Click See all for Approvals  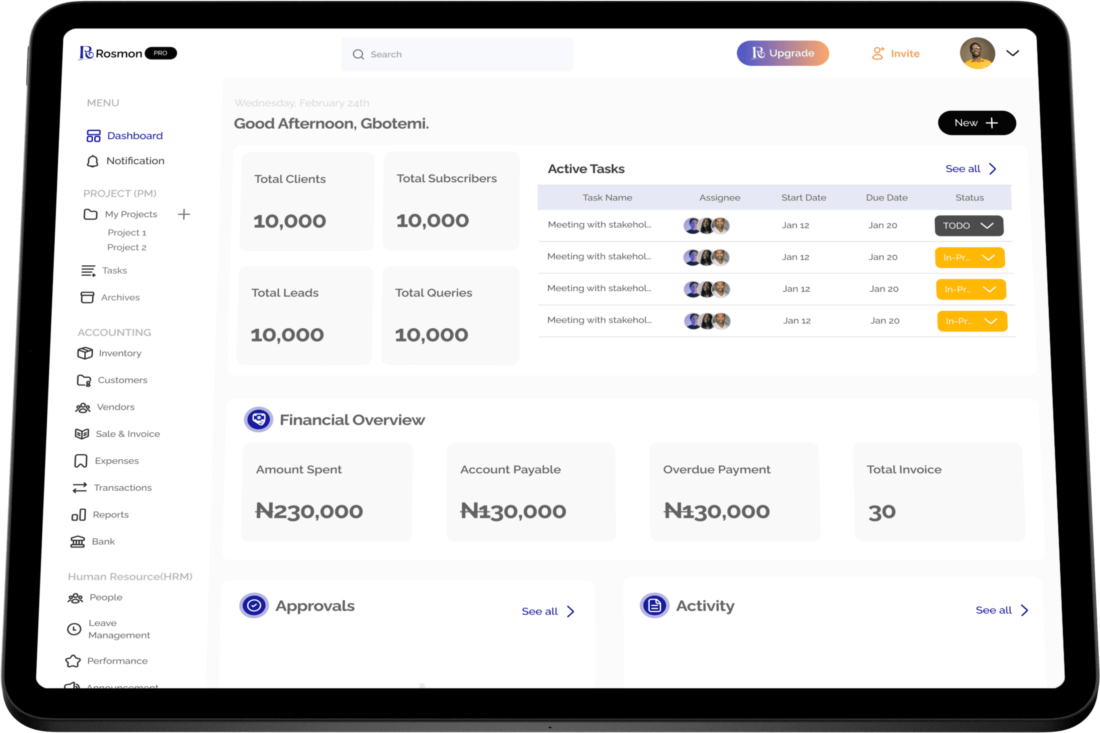540,612
